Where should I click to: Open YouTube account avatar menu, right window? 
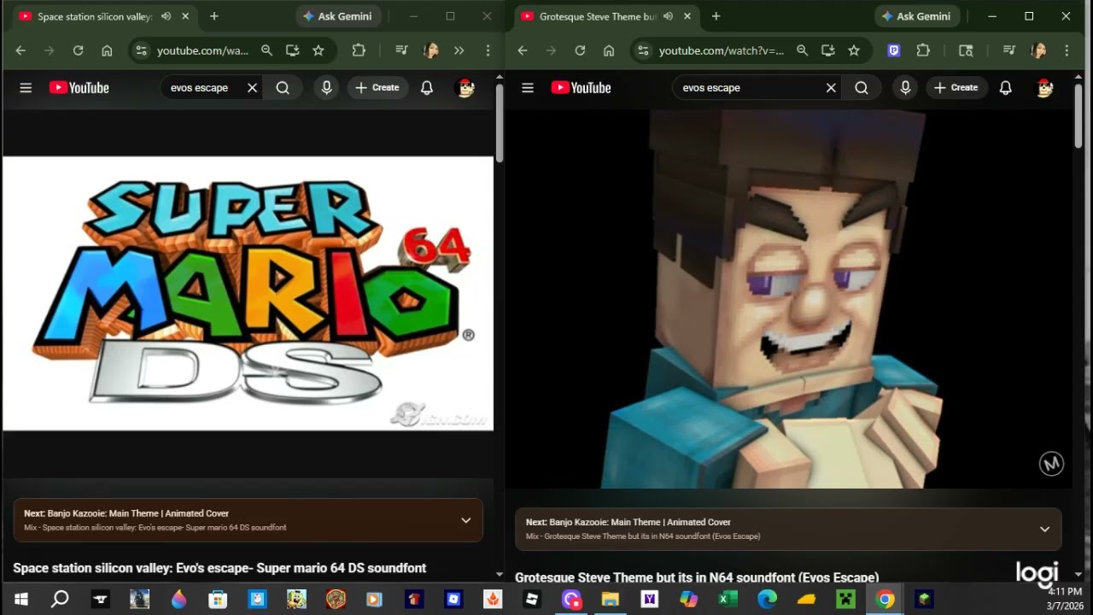(1044, 88)
